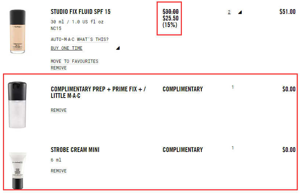
Task: Open the Prep + Prime Fix product image
Action: coord(17,105)
